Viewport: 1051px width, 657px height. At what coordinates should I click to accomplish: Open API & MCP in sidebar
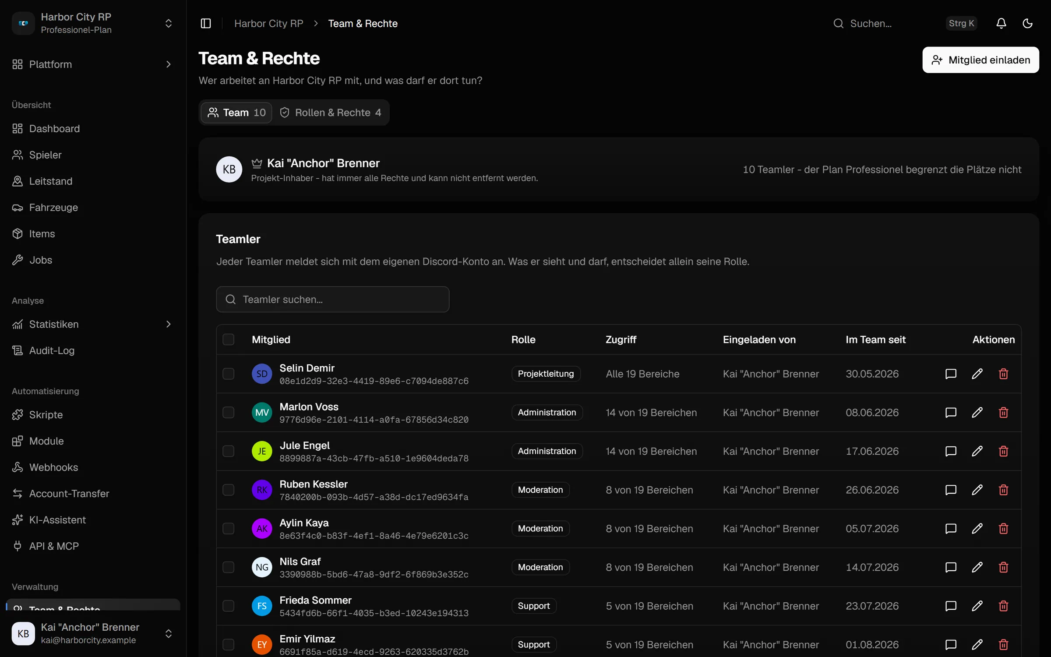click(93, 546)
